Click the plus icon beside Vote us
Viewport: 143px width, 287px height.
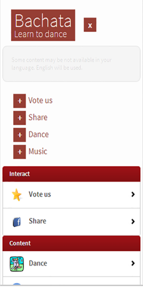point(19,101)
